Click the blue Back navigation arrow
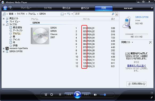The width and height of the screenshot is (155, 101). pos(5,8)
